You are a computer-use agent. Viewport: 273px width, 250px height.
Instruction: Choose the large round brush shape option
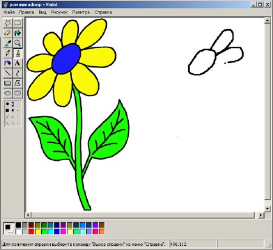[7, 104]
